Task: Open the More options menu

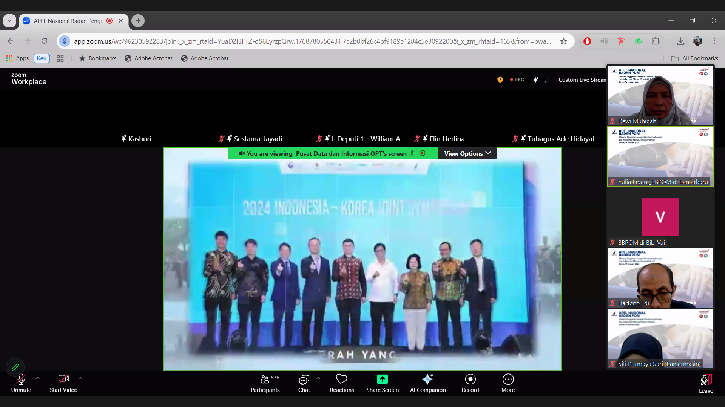Action: coord(508,383)
